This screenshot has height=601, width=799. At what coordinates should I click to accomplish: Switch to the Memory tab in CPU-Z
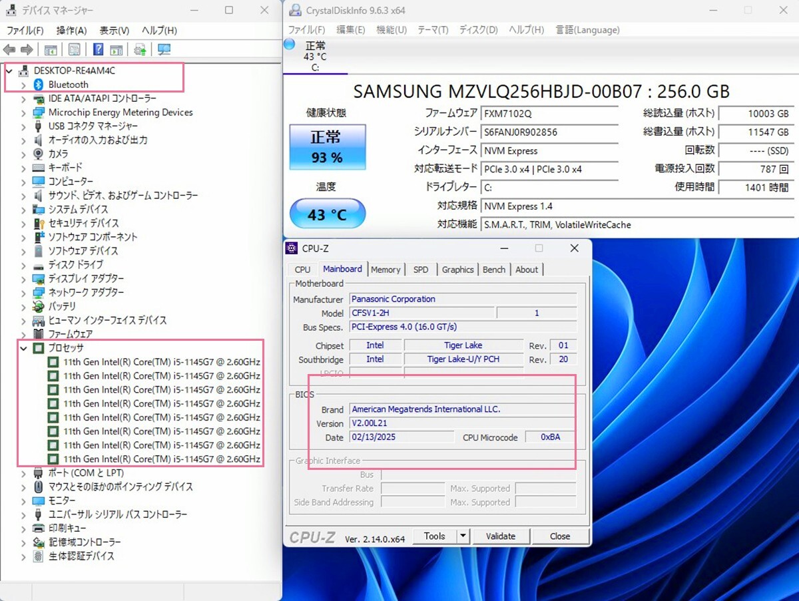point(386,270)
